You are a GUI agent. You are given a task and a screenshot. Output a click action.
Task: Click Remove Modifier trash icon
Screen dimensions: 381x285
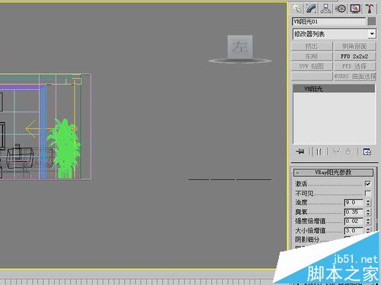coord(348,151)
